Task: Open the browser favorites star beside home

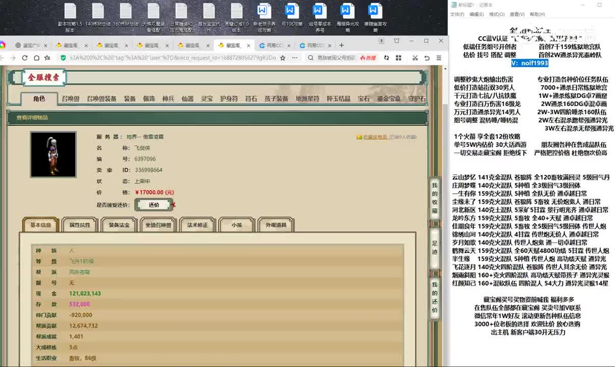Action: coord(47,58)
